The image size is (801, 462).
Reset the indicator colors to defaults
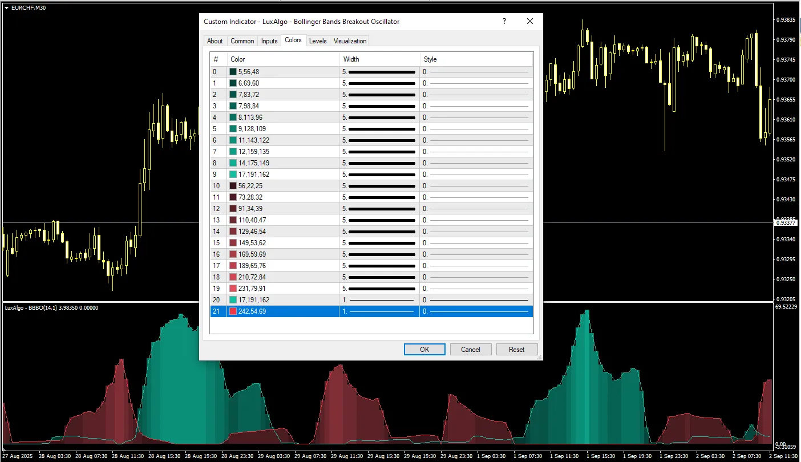pos(516,349)
